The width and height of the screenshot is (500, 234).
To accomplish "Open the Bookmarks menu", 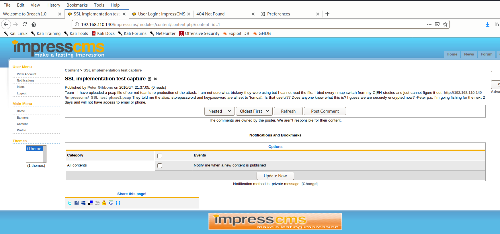I will point(77,5).
